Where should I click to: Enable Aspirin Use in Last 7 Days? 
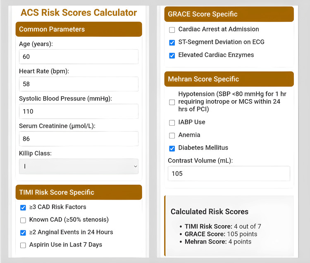[23, 245]
